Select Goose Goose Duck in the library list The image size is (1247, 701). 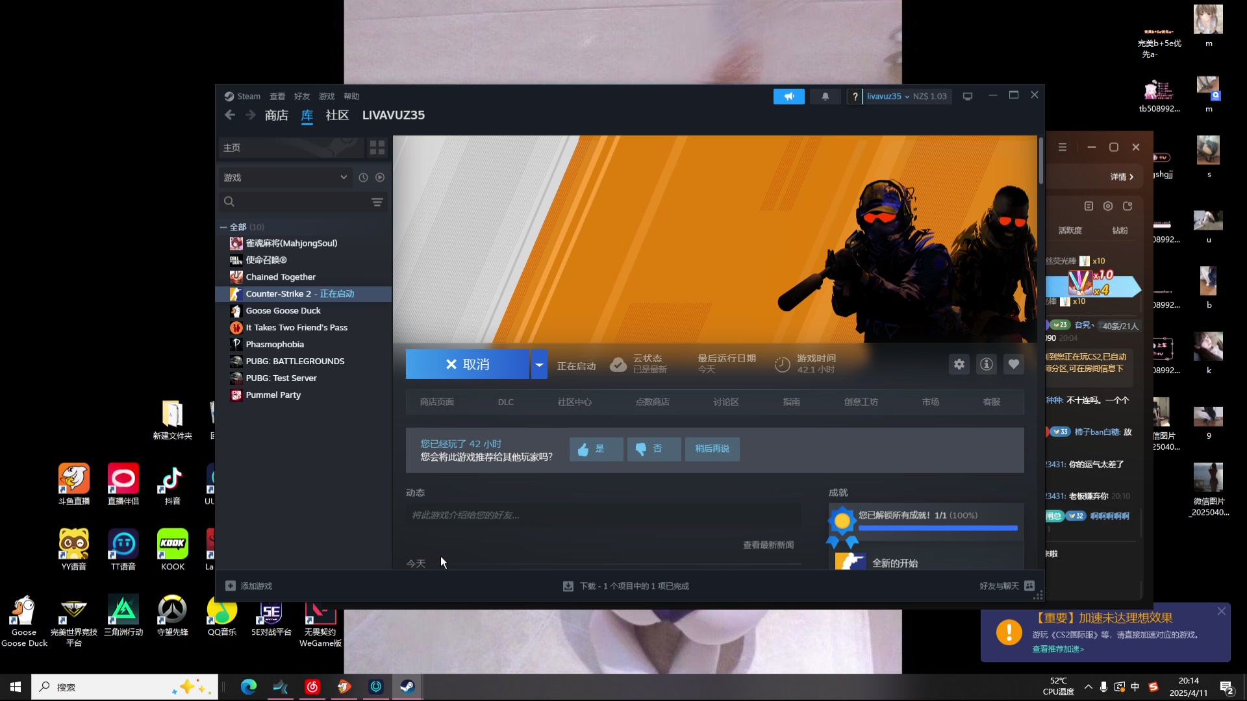[x=303, y=311]
